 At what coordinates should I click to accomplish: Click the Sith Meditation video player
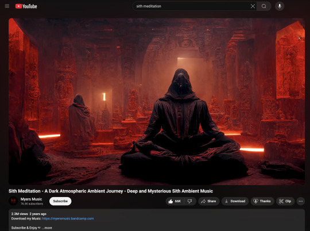tap(157, 102)
